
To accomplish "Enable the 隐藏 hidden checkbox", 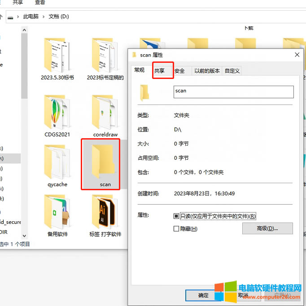I will pyautogui.click(x=176, y=228).
